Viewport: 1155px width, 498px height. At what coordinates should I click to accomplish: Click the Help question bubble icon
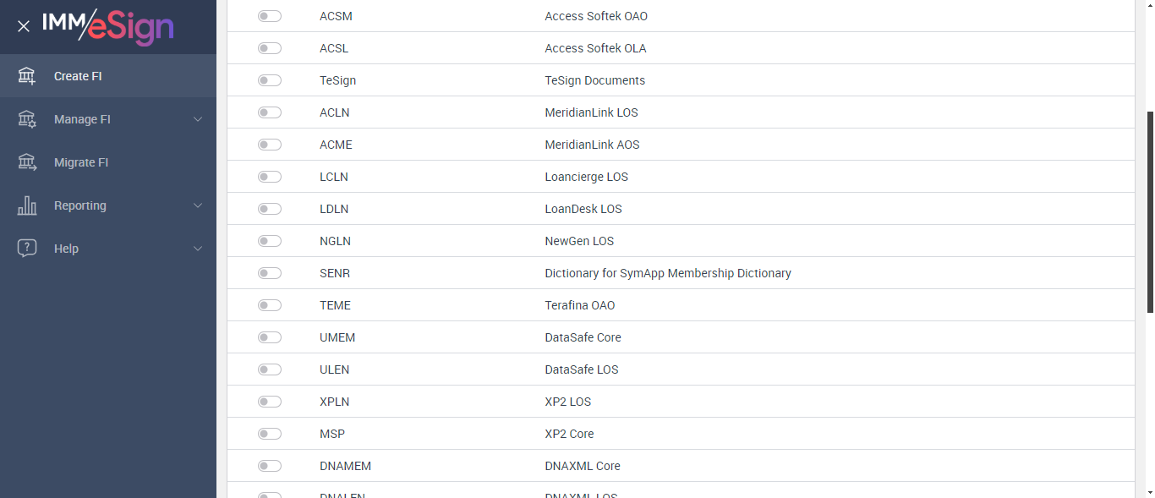[x=27, y=249]
